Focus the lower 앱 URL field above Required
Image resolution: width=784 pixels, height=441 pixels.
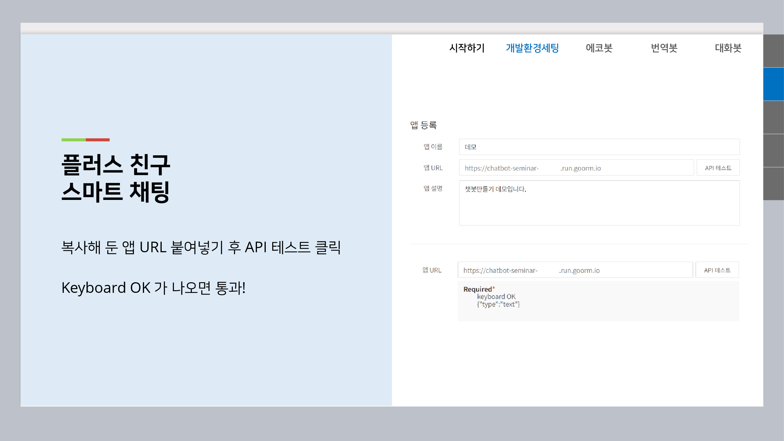coord(575,270)
